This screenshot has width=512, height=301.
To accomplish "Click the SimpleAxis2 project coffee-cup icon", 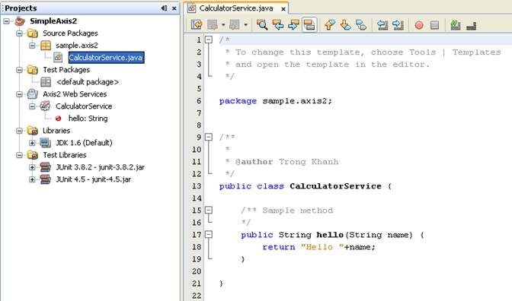I will point(20,21).
